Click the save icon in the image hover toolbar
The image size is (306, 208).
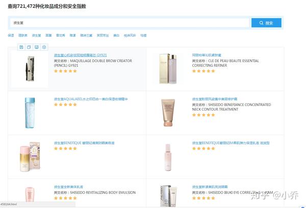point(21,47)
